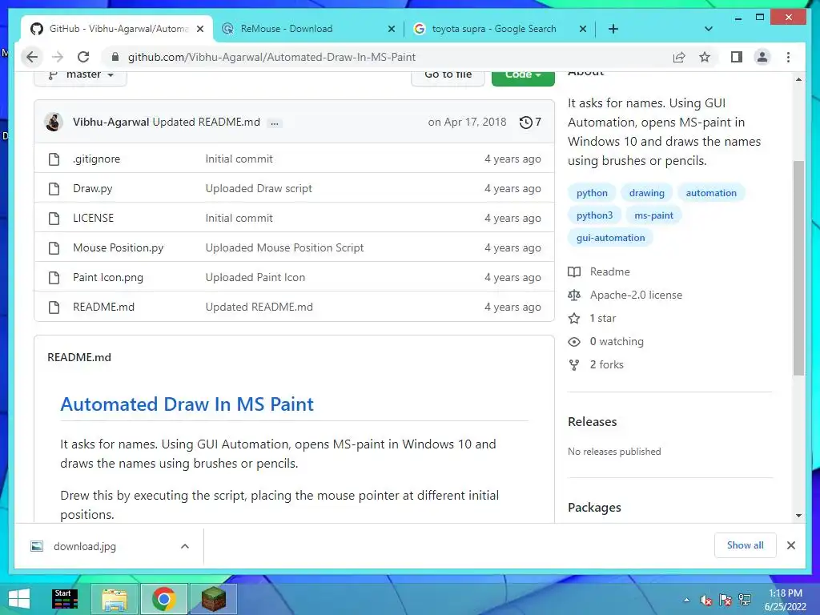The height and width of the screenshot is (615, 820).
Task: Click the file icon next to Draw.py
Action: [54, 189]
